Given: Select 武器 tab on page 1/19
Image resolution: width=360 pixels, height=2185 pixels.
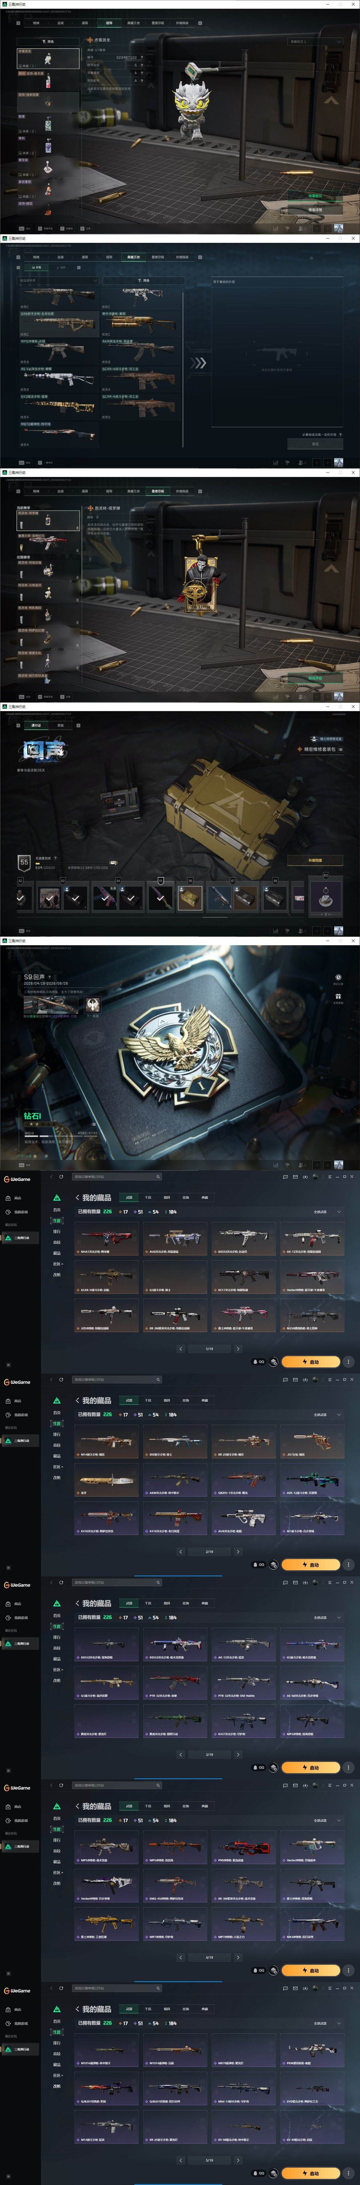Looking at the screenshot, I should coord(129,1198).
